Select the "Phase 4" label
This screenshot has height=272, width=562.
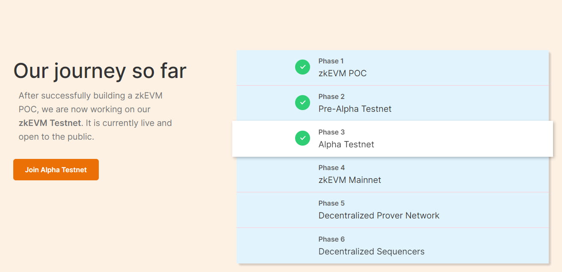click(x=331, y=168)
